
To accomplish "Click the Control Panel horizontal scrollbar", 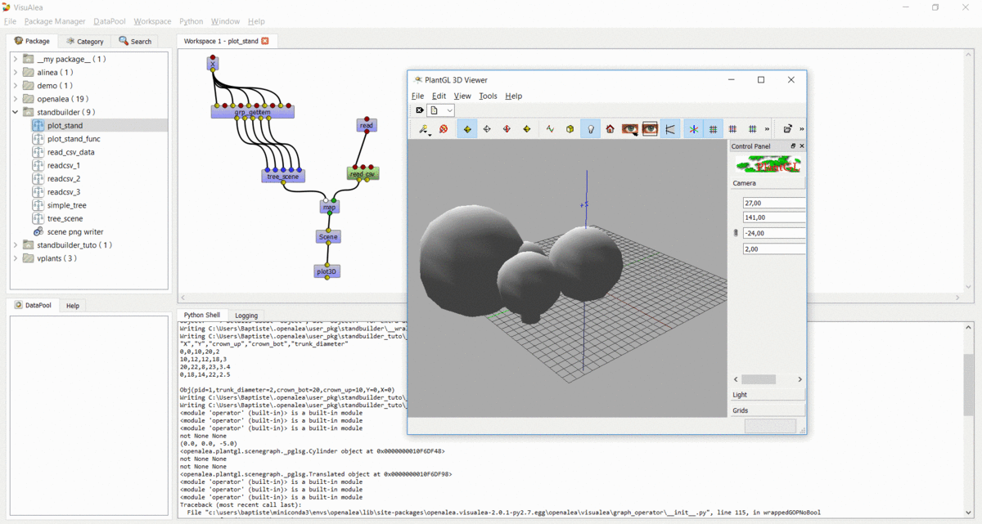I will point(768,379).
